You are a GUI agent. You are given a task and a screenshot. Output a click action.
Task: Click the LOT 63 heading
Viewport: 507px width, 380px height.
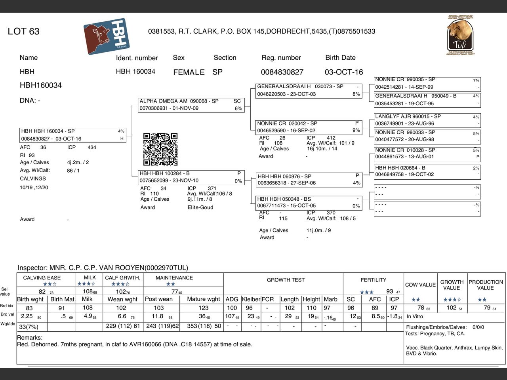click(23, 31)
